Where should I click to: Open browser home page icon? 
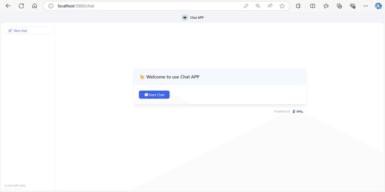click(x=35, y=6)
